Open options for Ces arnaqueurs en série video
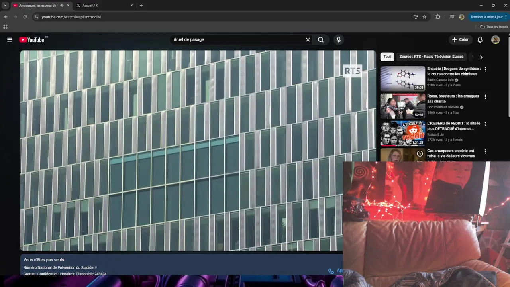Image resolution: width=510 pixels, height=287 pixels. click(485, 151)
